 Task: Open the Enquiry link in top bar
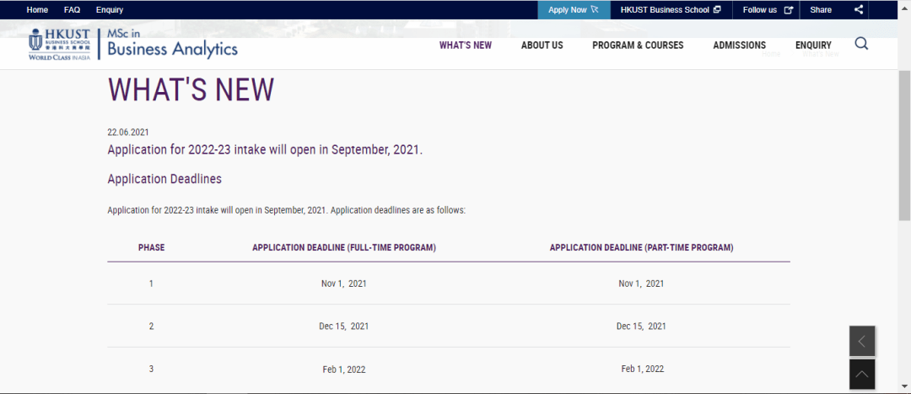click(110, 10)
